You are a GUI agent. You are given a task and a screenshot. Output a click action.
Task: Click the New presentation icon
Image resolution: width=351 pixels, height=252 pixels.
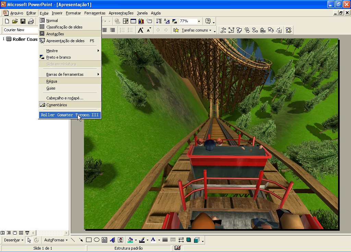click(x=7, y=21)
